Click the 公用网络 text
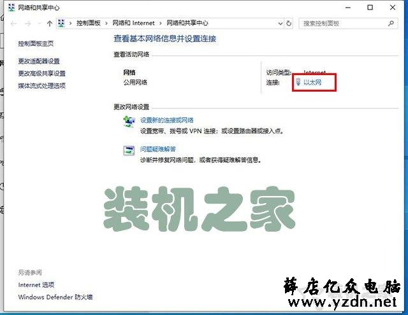 (x=135, y=82)
